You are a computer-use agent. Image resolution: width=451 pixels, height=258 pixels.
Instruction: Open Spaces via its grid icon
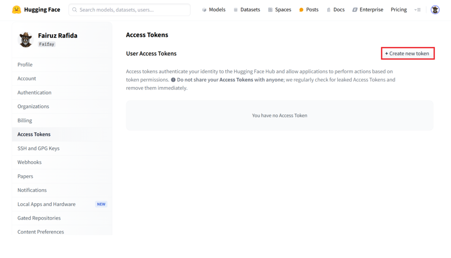270,10
